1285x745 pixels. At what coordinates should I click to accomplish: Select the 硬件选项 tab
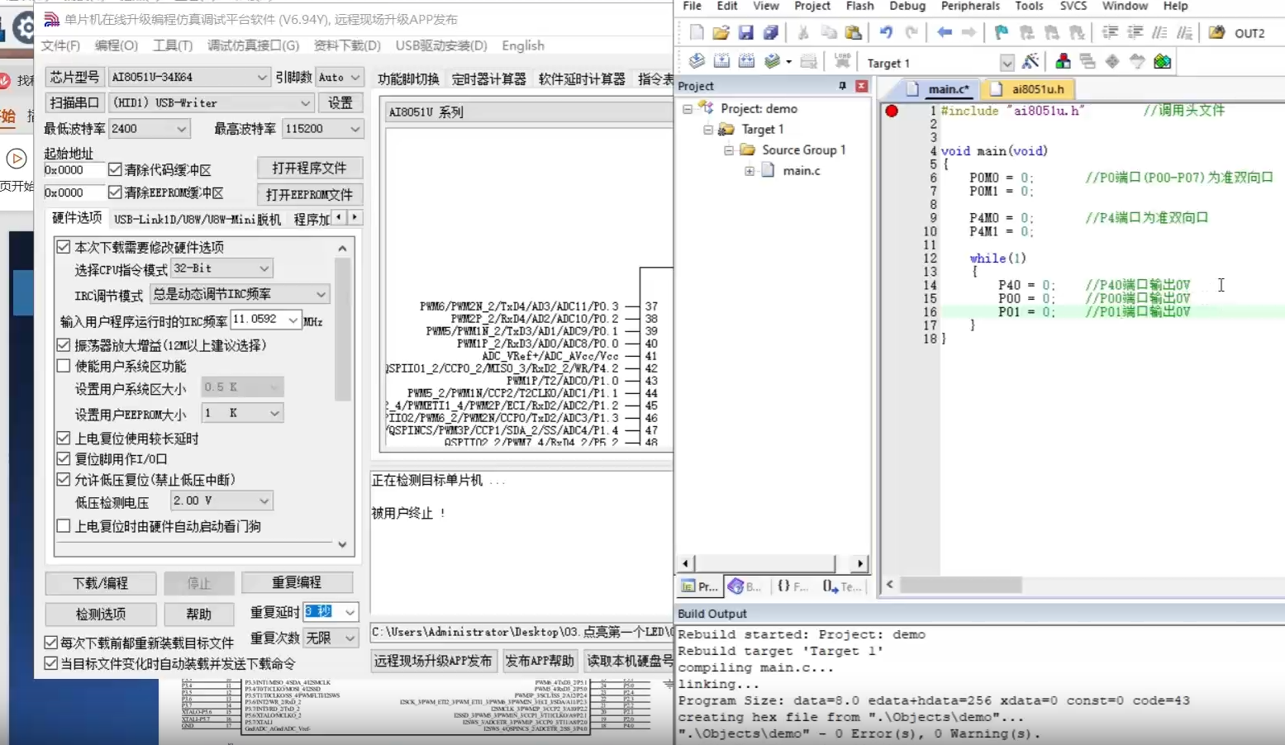(77, 218)
